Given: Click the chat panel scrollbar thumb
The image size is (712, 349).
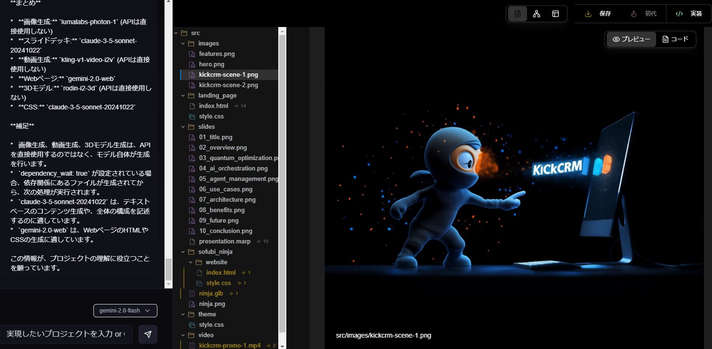Looking at the screenshot, I should click(x=168, y=269).
